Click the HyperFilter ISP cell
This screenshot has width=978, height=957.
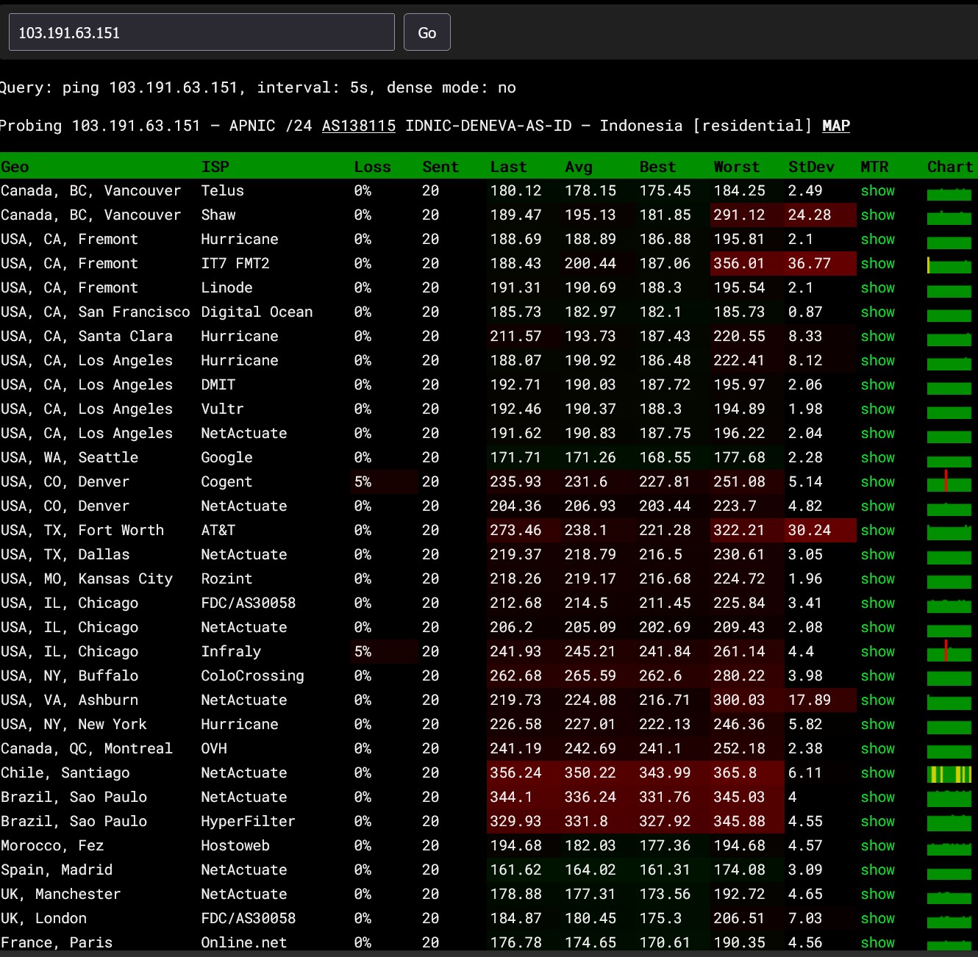(x=248, y=821)
